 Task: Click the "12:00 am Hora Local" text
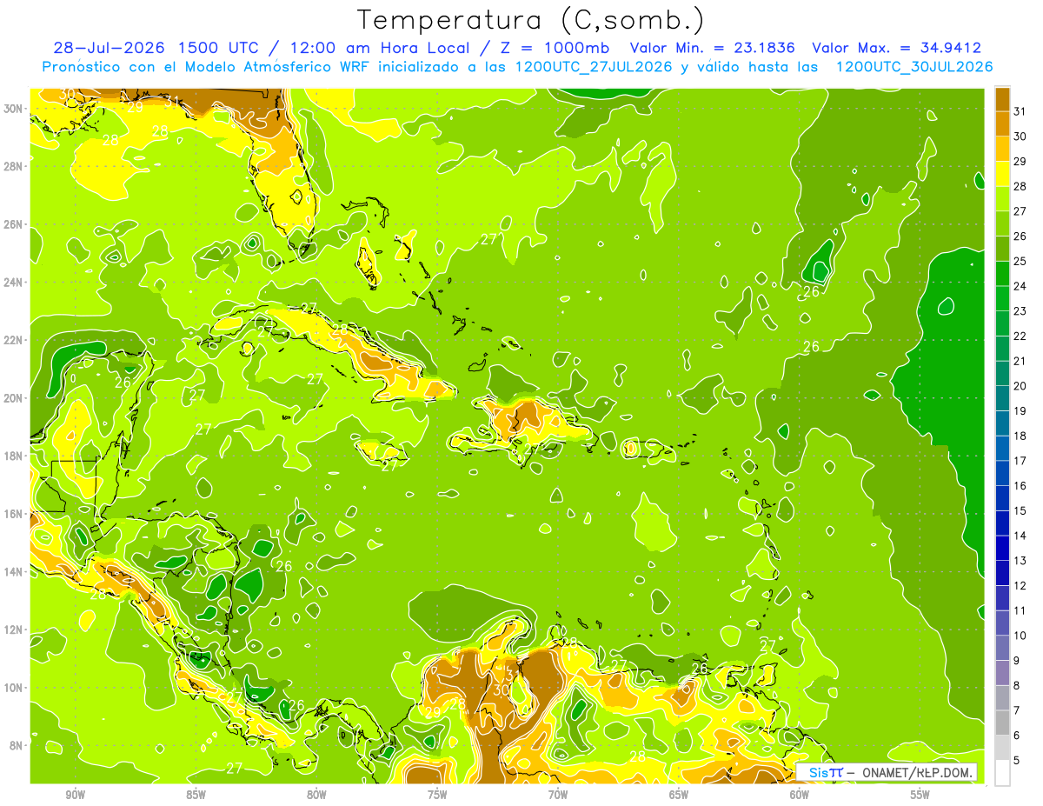(x=380, y=49)
